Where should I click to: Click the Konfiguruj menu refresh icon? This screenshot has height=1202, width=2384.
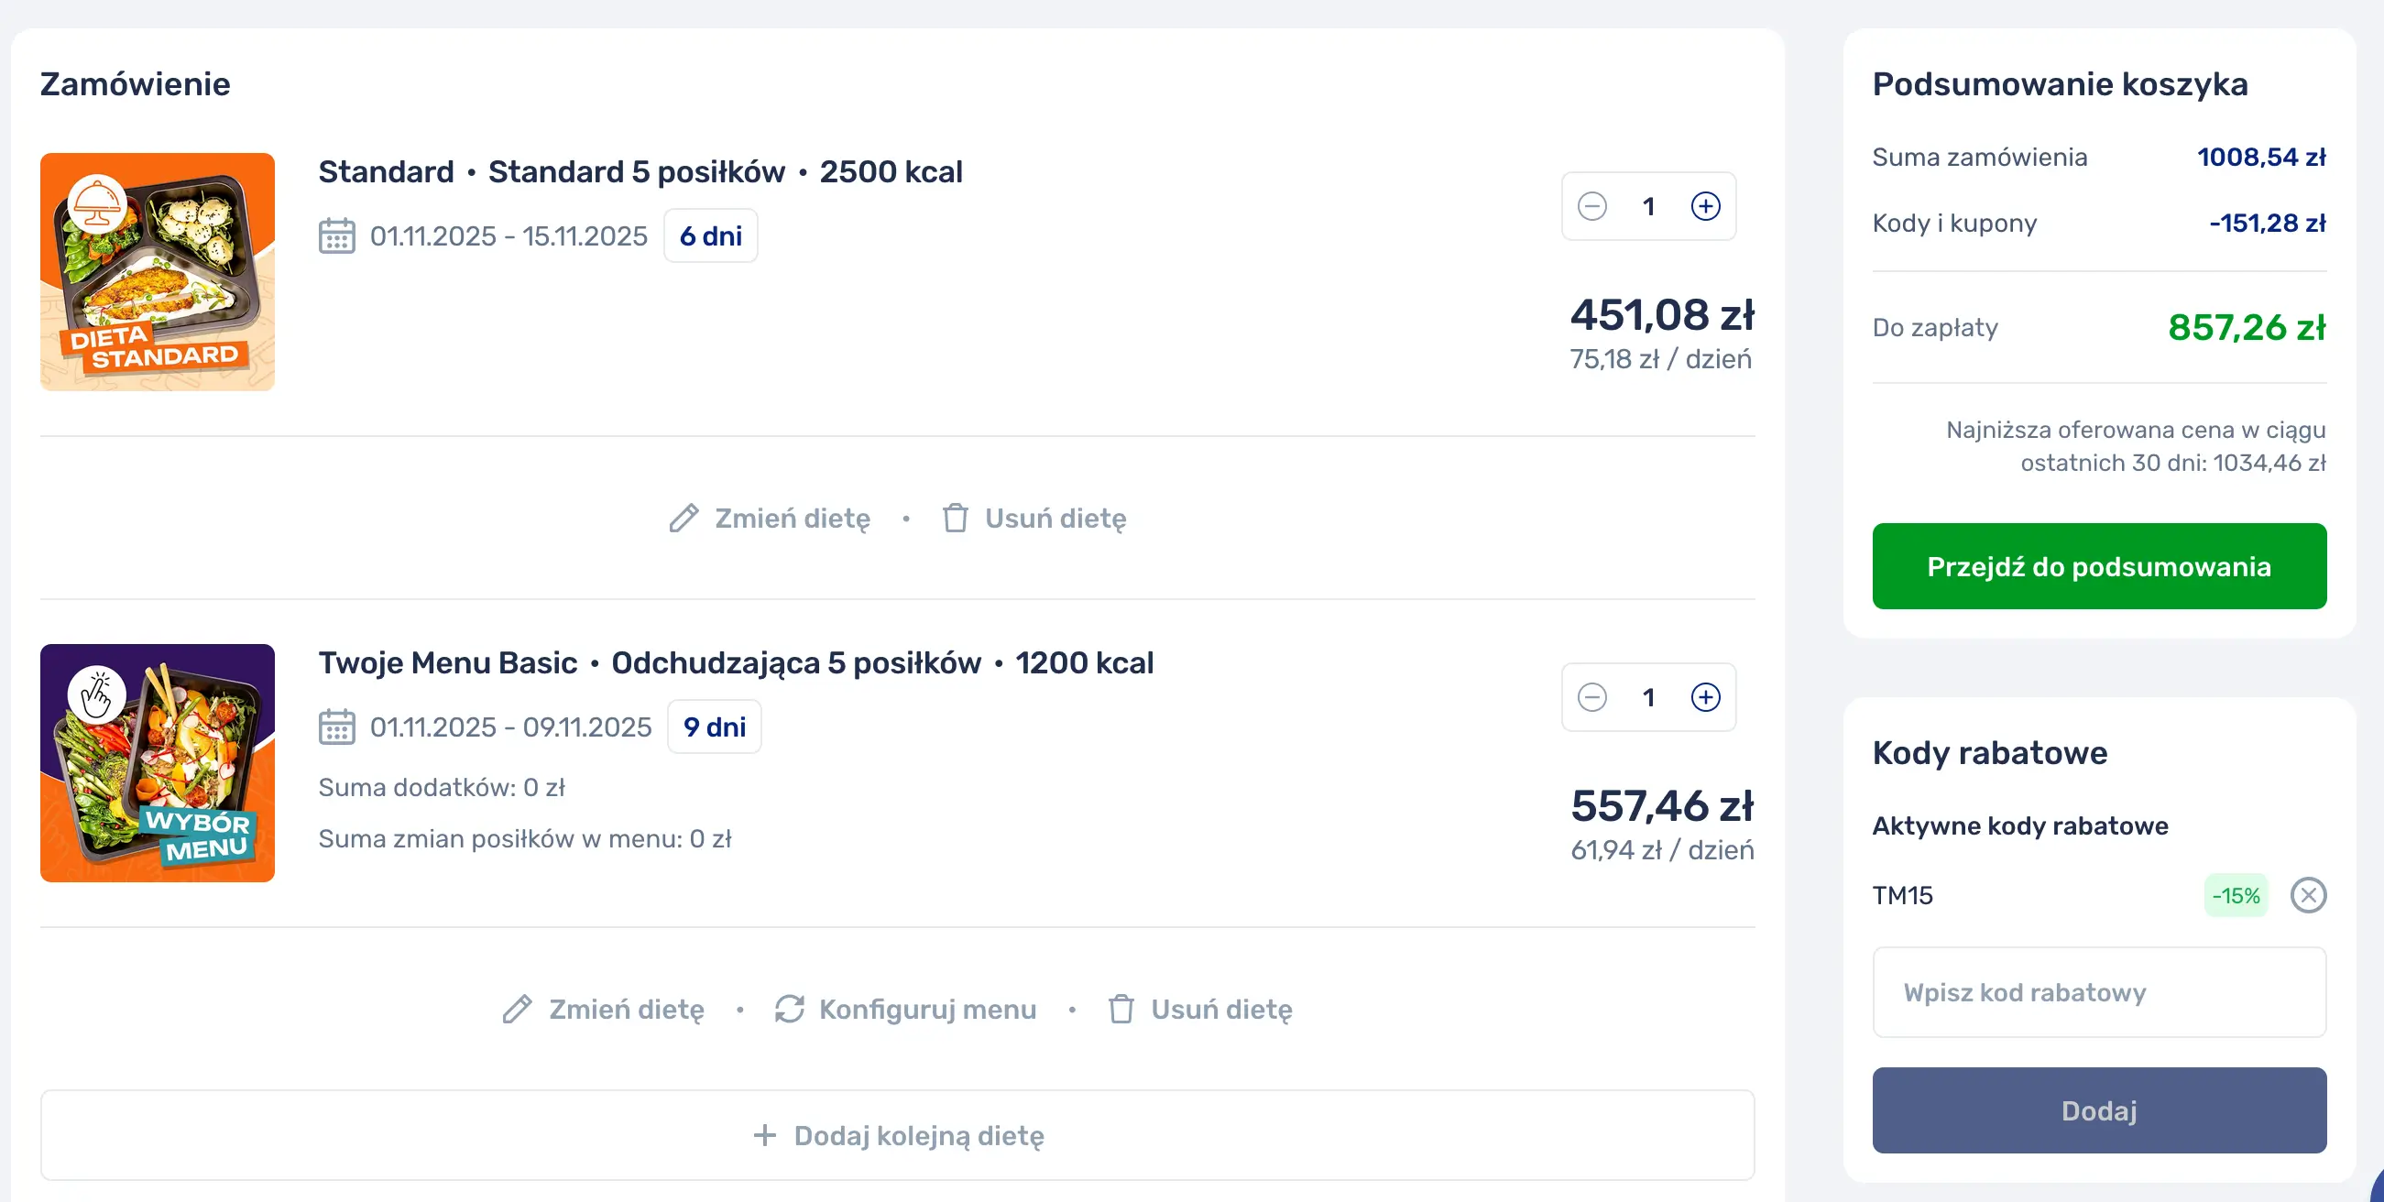coord(790,1009)
